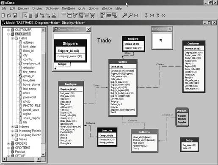218x165 pixels.
Task: Click the Open folder toolbar icon
Action: point(9,15)
